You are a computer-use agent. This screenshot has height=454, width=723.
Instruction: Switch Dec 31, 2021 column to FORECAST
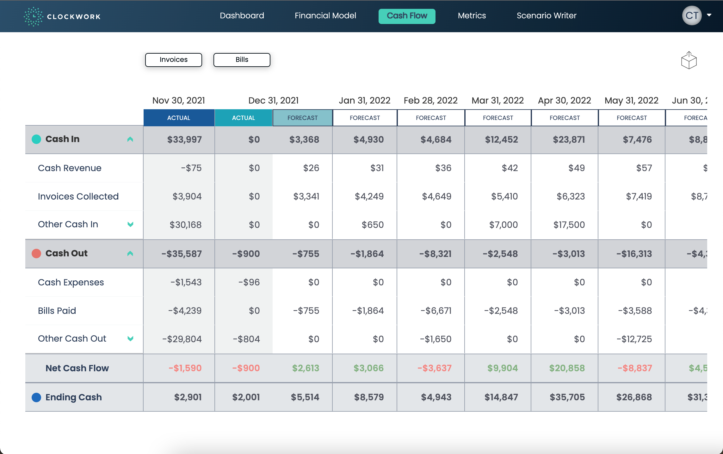click(x=302, y=118)
